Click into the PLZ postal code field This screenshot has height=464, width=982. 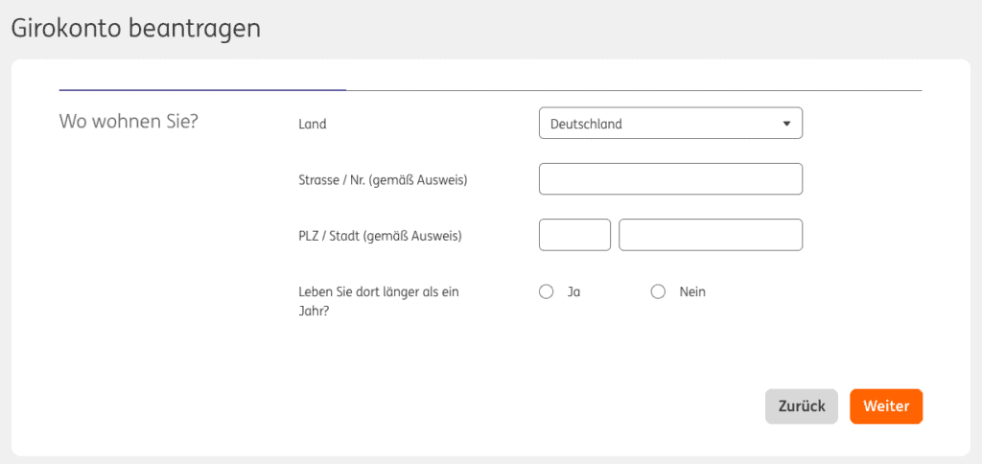pos(574,235)
